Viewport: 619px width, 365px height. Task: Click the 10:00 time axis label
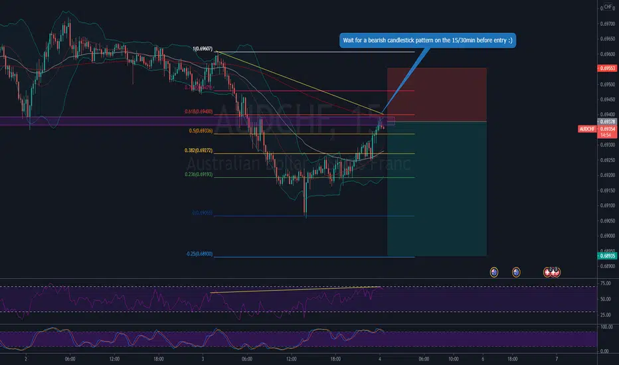click(x=453, y=359)
